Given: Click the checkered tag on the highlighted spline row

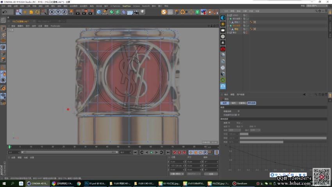Looking at the screenshot, I should [255, 29].
